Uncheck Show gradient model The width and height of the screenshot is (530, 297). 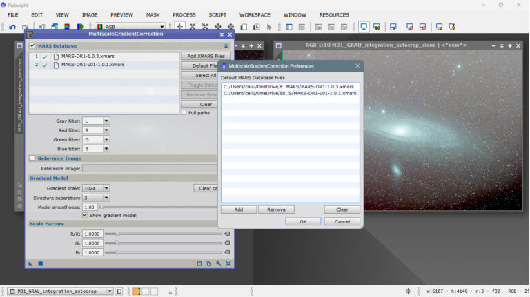85,215
